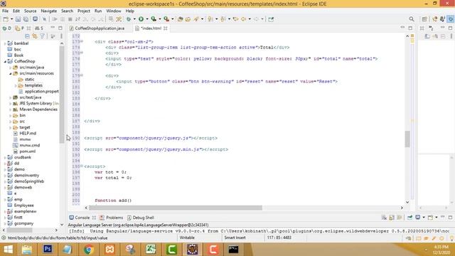Click the light bulb tip icon in the status bar
The height and width of the screenshot is (256, 455).
tap(451, 238)
